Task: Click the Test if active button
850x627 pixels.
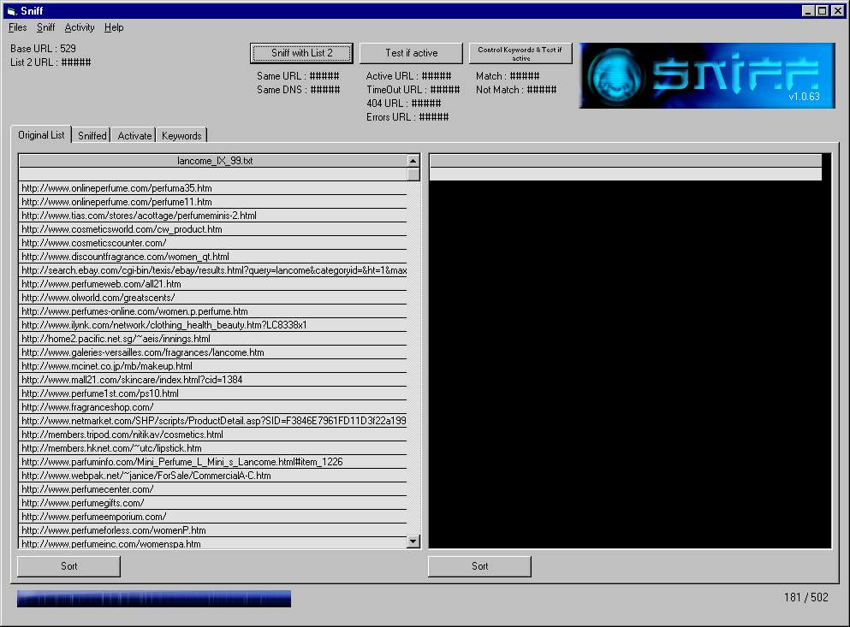Action: 411,53
